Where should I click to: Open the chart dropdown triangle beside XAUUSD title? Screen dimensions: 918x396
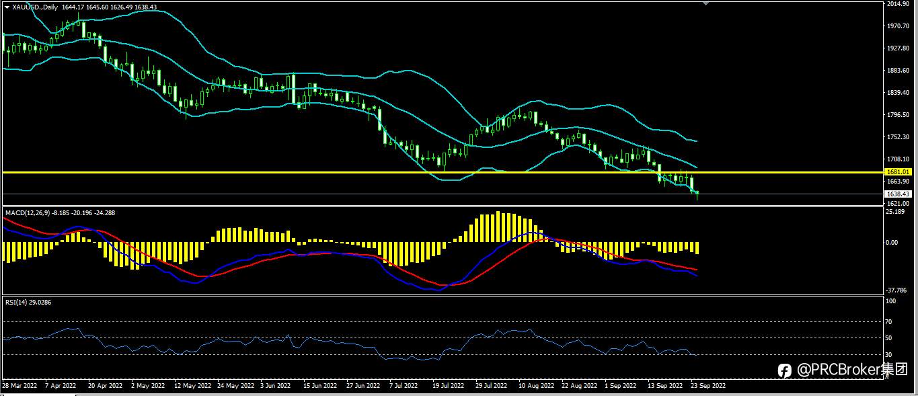pyautogui.click(x=7, y=7)
